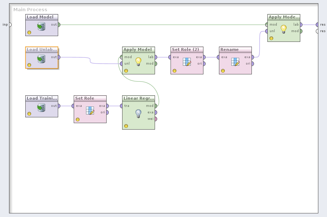Viewport: 327px width, 217px height.
Task: Click the Load Model database icon
Action: tap(41, 26)
